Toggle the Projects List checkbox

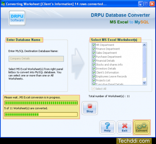[x=94, y=81]
